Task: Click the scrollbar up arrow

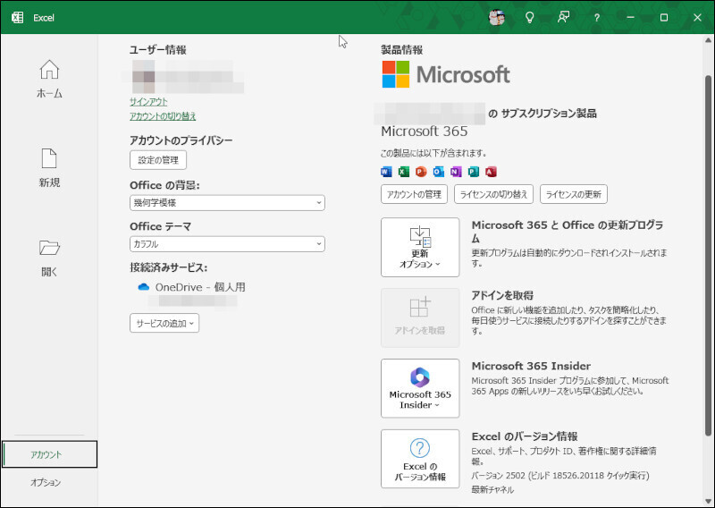Action: tap(708, 40)
